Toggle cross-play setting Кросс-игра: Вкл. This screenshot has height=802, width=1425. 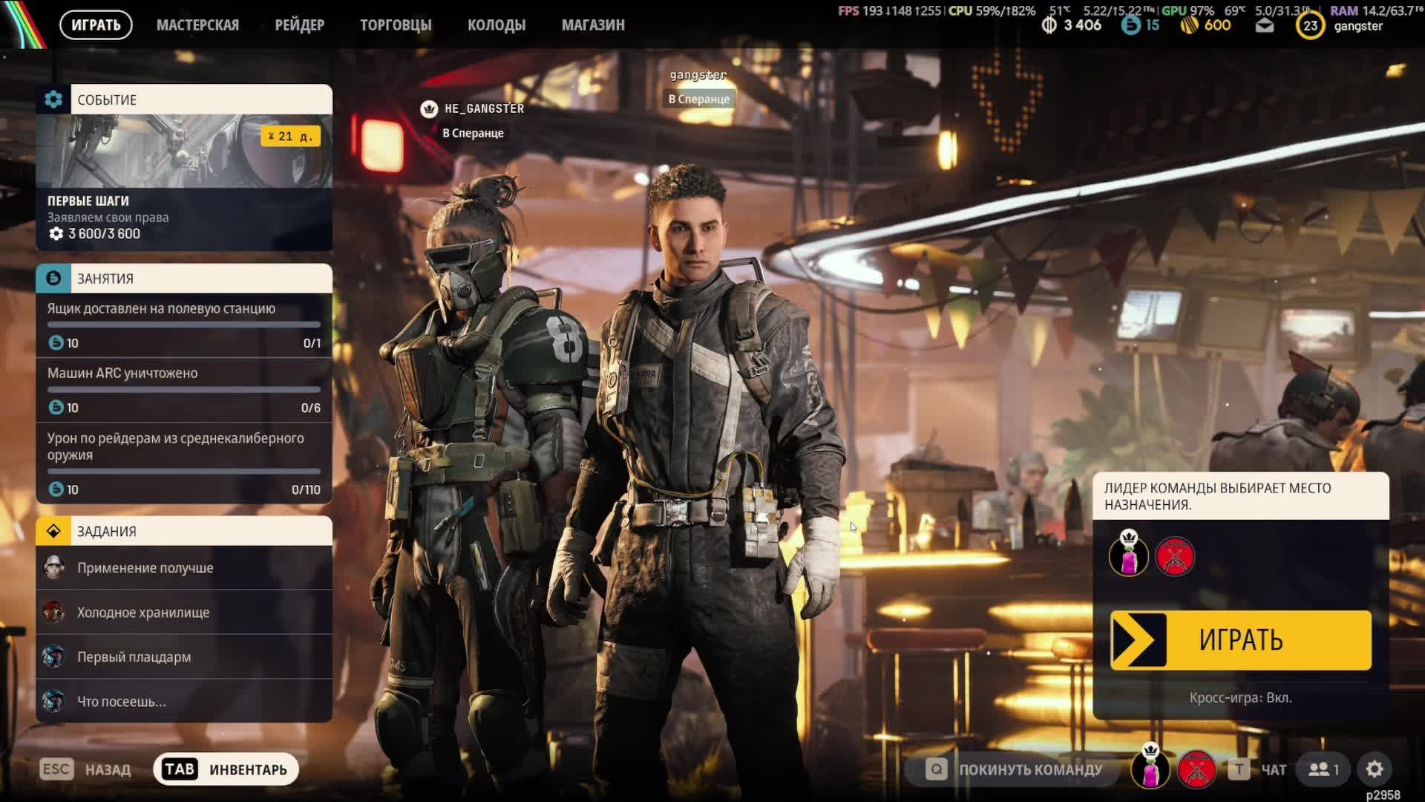click(1240, 698)
